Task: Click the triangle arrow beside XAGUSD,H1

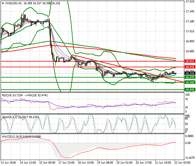Action: (x=3, y=3)
